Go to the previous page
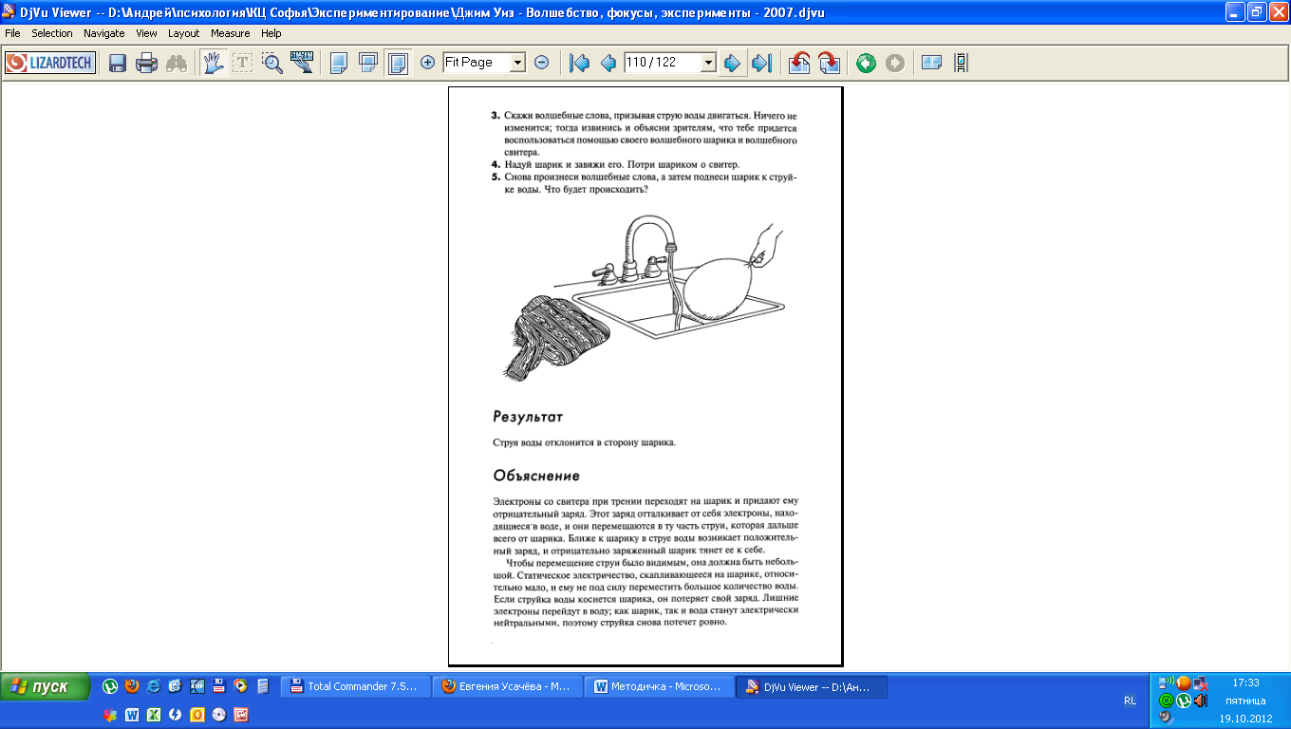The image size is (1291, 729). [x=608, y=63]
